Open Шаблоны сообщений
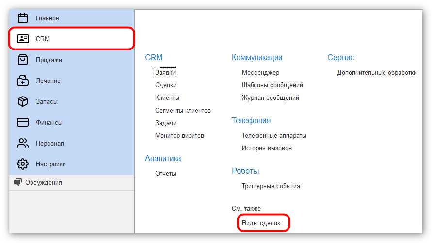Screen dimensions: 432x243 point(272,85)
